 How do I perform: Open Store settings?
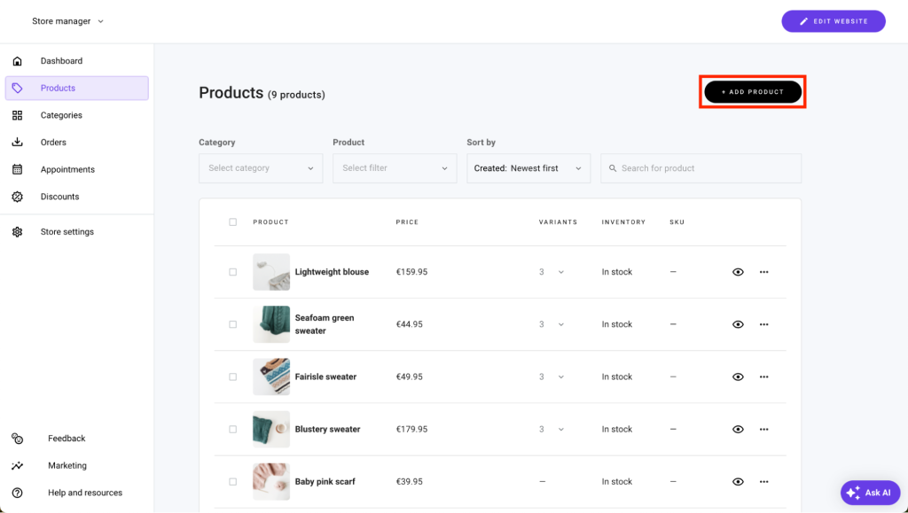67,231
